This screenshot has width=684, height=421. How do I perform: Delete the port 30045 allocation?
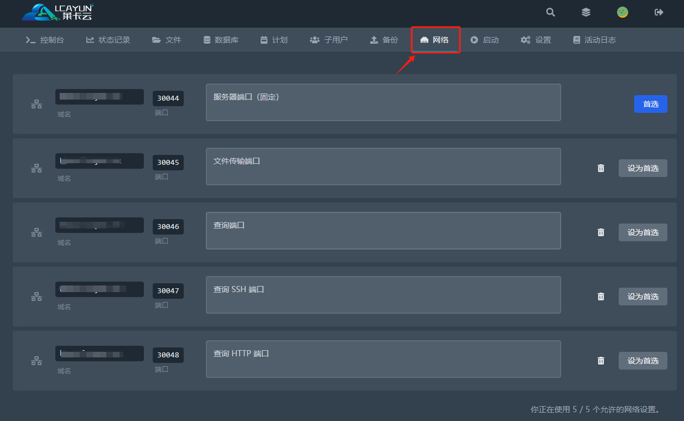[x=601, y=168]
